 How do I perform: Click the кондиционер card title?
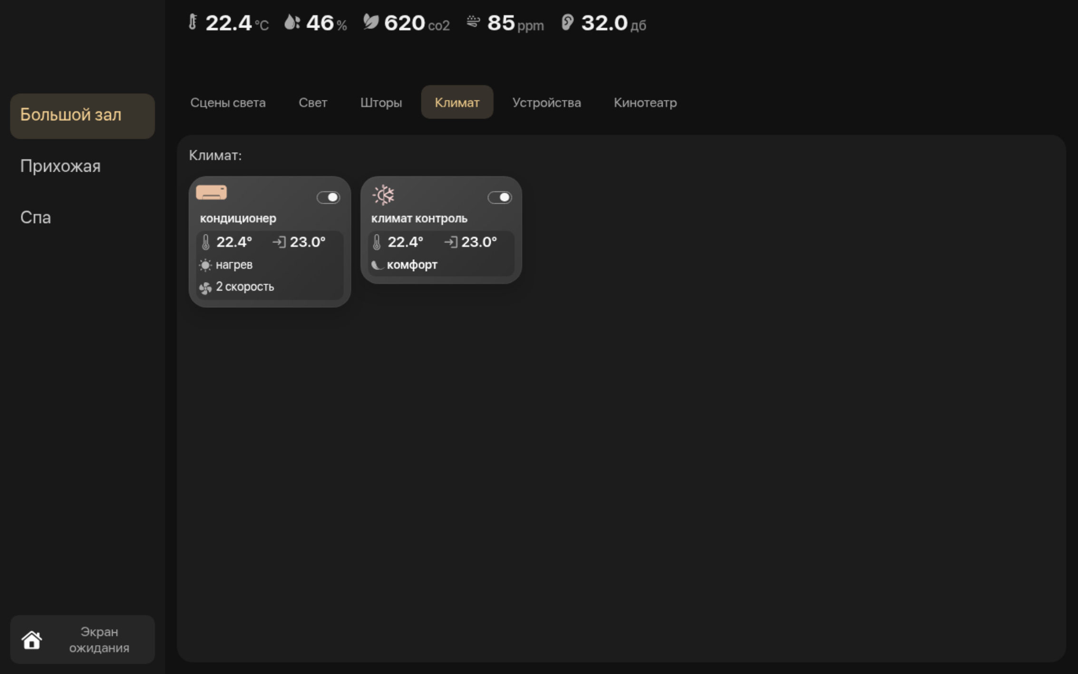[238, 218]
